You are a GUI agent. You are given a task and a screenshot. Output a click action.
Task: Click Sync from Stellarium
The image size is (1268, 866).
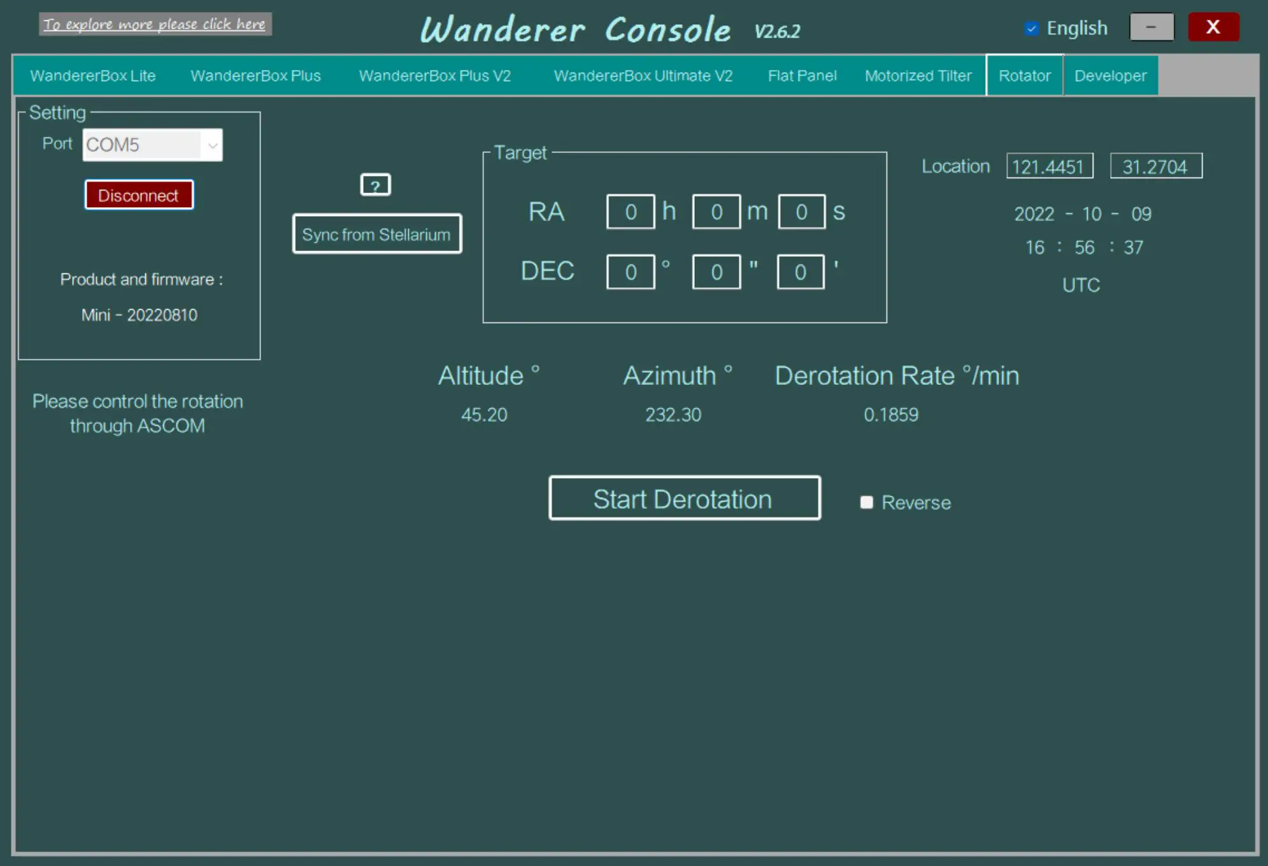[x=376, y=234]
